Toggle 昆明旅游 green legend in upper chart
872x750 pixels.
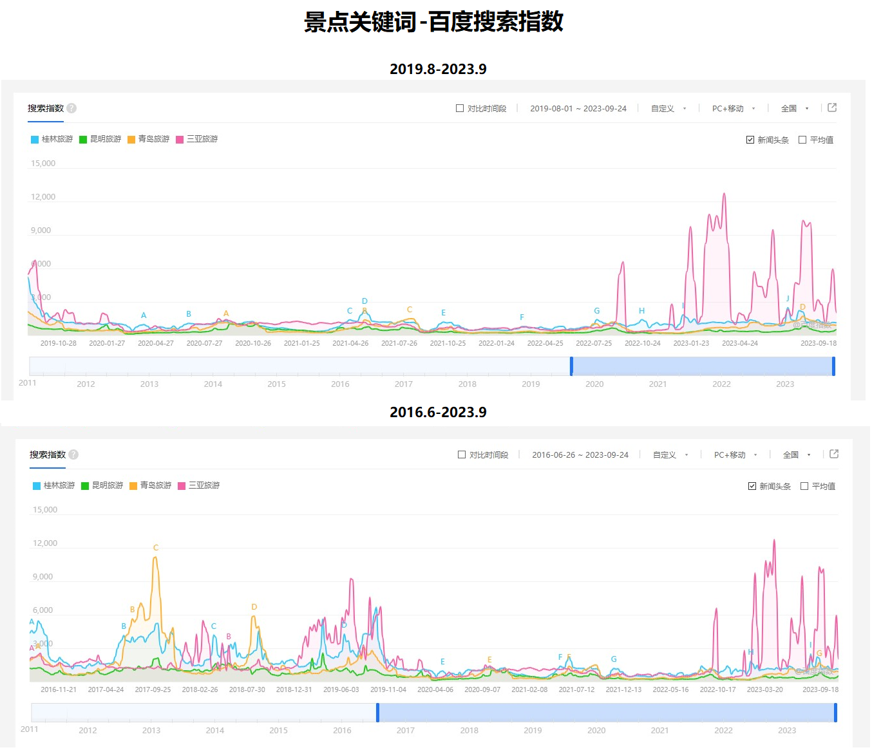[x=100, y=139]
